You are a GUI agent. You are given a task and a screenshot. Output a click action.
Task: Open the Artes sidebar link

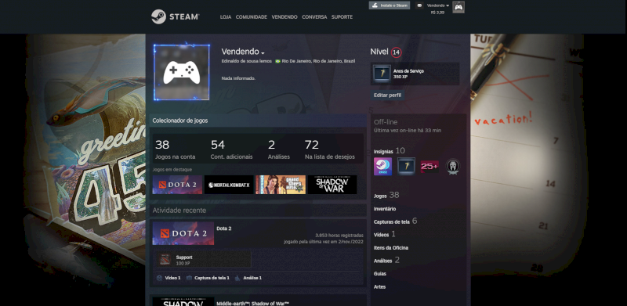point(379,286)
